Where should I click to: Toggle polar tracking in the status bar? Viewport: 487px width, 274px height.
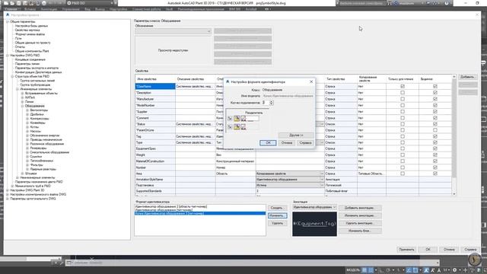388,270
